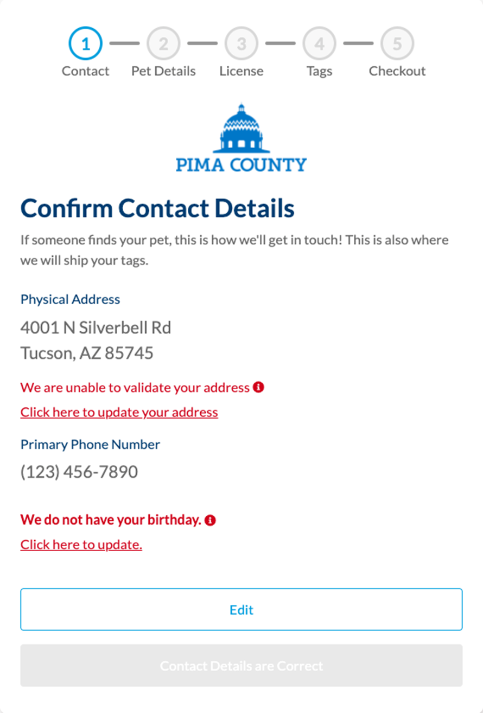Click the phone number (123) 456-7890
This screenshot has width=483, height=713.
(x=79, y=472)
